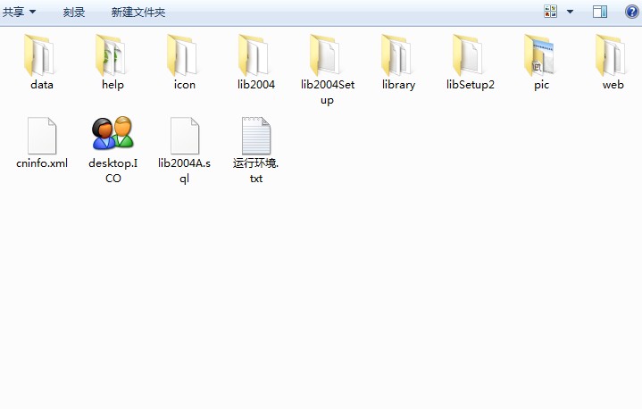Click the 'icon' folder name label
Viewport: 642px width, 409px height.
tap(185, 85)
